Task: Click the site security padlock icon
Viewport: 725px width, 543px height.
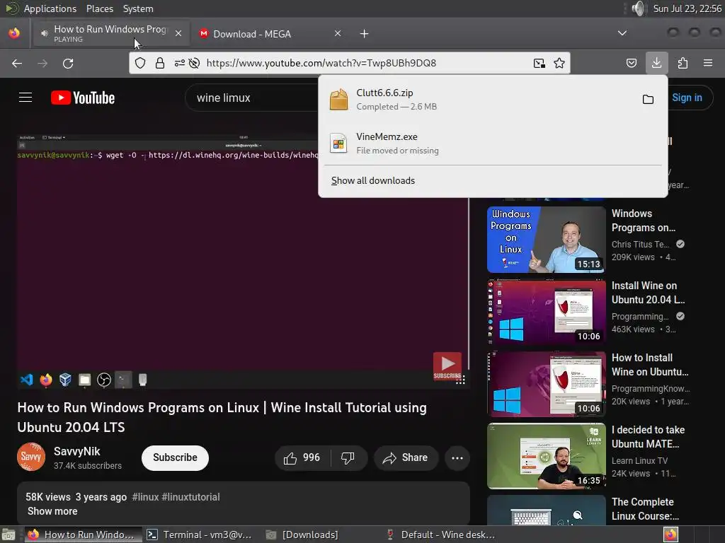Action: [160, 63]
